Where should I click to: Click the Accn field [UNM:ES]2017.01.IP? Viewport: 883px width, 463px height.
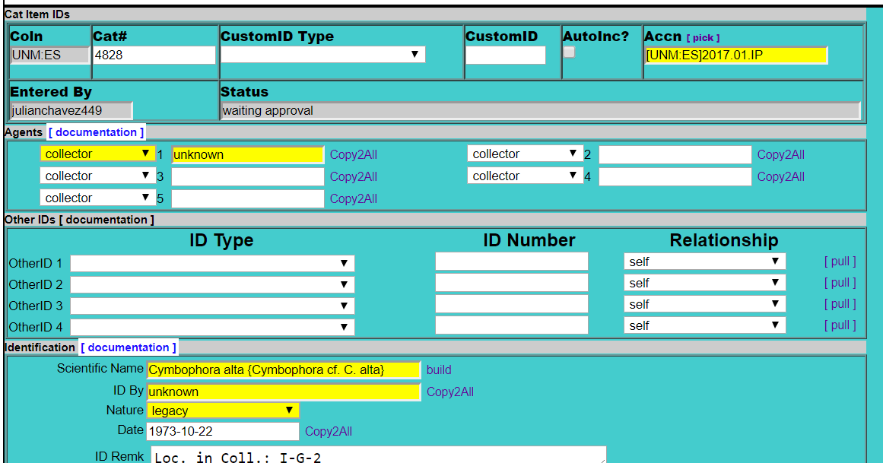[x=736, y=55]
